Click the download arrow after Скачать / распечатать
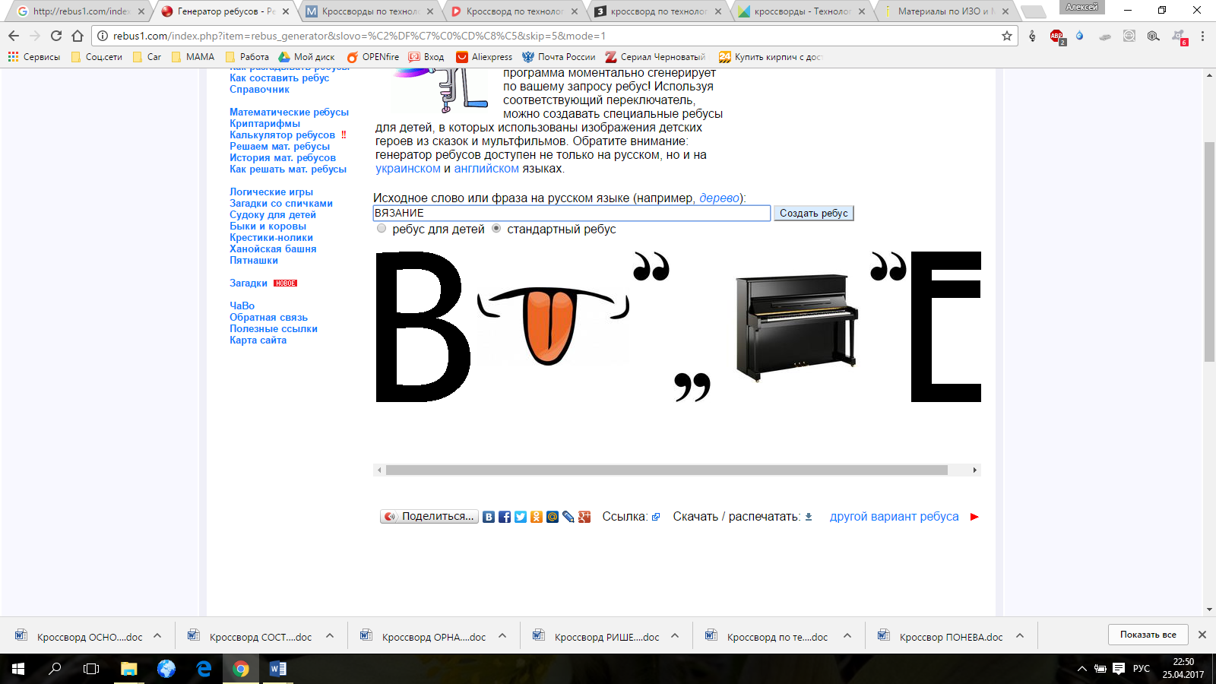Viewport: 1216px width, 684px height. 809,517
